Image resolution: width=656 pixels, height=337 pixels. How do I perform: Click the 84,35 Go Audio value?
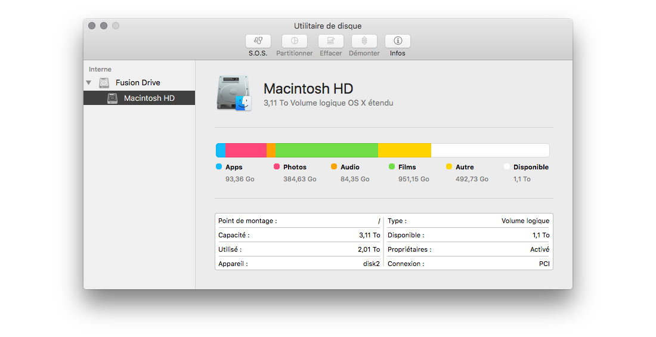click(355, 179)
